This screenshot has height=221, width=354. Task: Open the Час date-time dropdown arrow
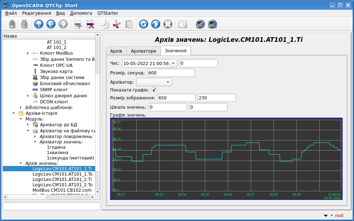pos(173,63)
